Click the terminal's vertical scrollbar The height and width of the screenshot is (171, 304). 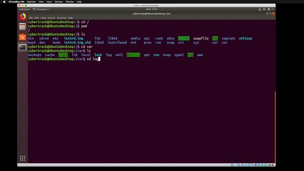[275, 127]
